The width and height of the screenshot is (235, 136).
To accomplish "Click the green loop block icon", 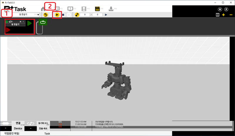I will point(43,22).
